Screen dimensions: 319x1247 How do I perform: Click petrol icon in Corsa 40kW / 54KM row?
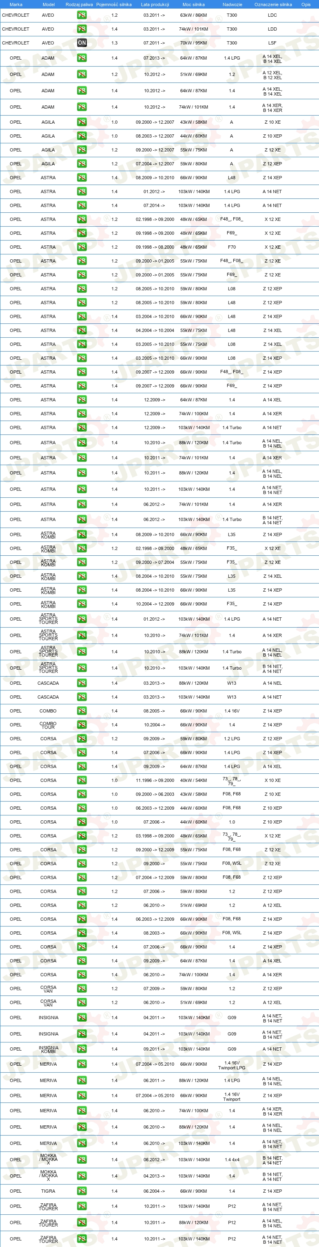tap(82, 780)
